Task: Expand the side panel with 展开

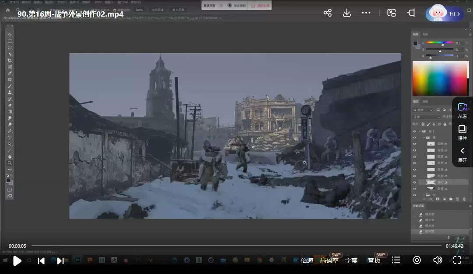Action: coord(462,155)
